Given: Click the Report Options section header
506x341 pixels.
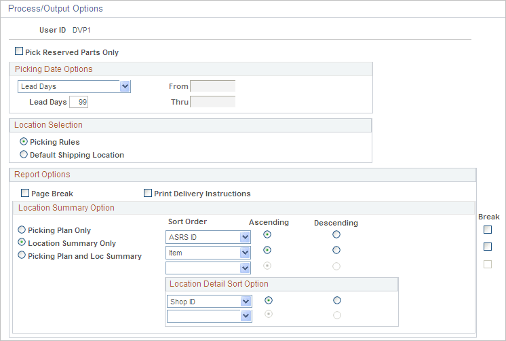Looking at the screenshot, I should [42, 174].
